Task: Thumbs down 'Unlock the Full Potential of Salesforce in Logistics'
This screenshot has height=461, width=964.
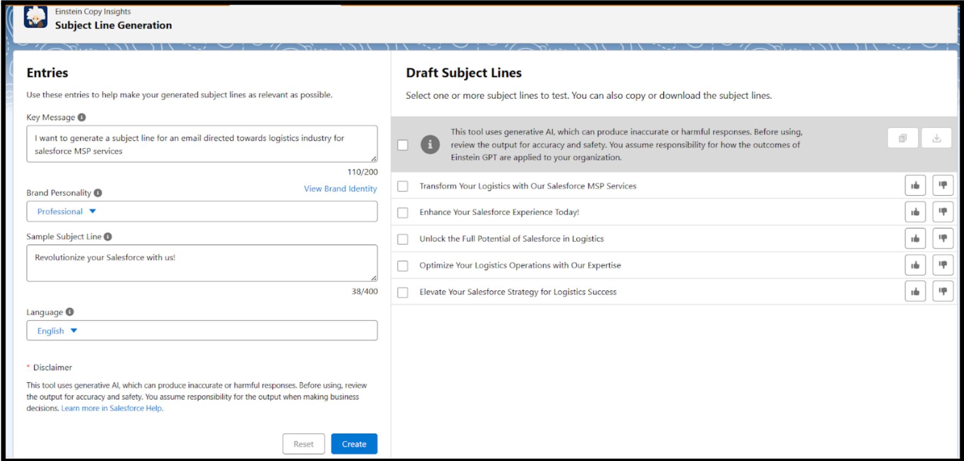Action: [x=943, y=239]
